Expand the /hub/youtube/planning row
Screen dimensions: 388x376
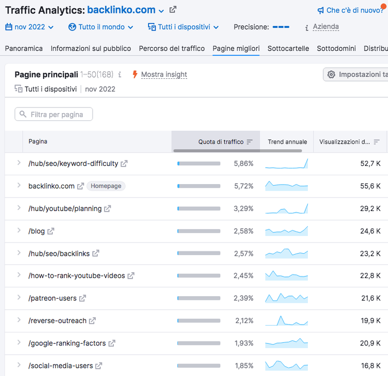coord(19,208)
